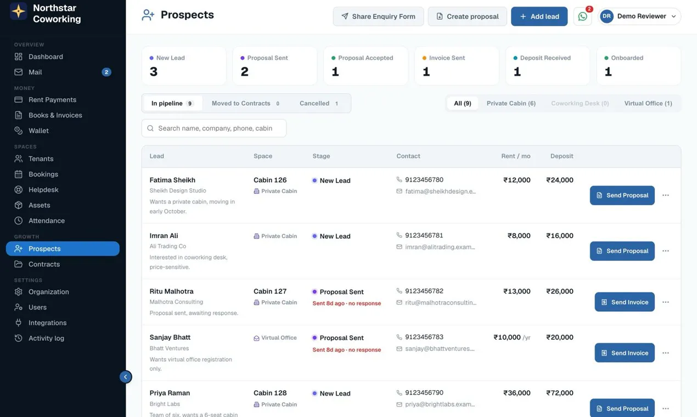Screen dimensions: 697x417
Task: Click the Bookings calendar icon
Action: 19,174
